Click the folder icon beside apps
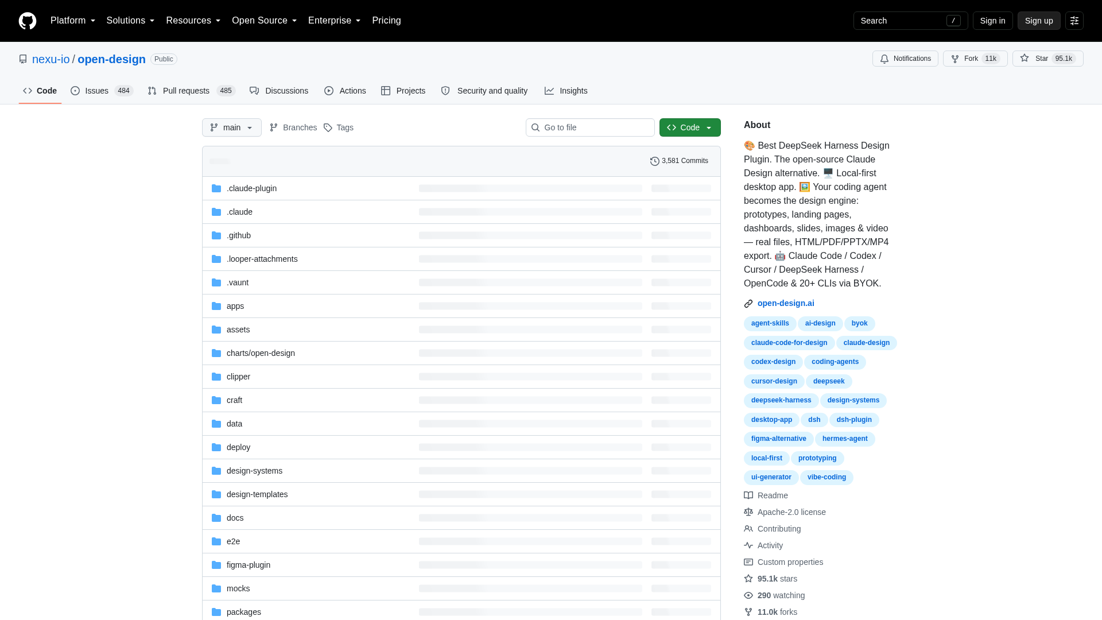 pos(216,306)
